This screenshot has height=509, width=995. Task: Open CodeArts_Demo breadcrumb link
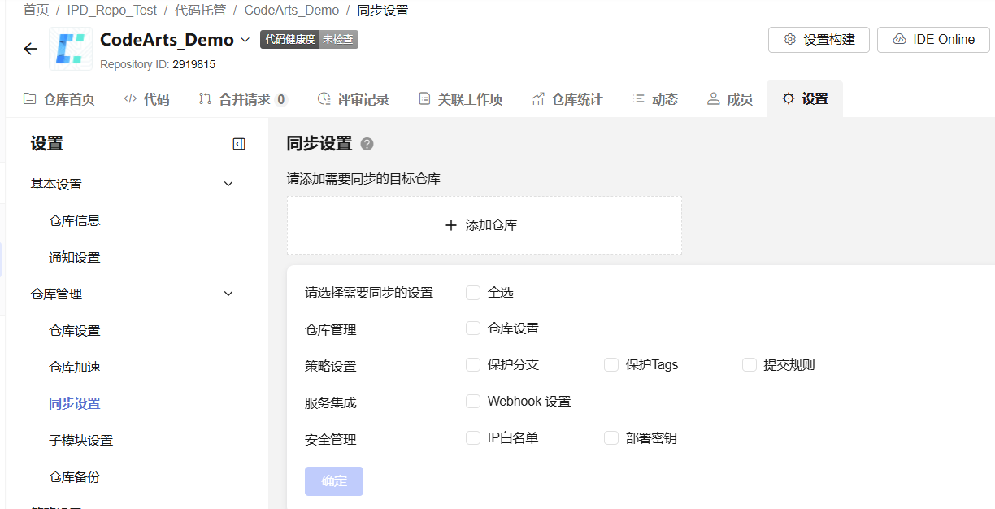pyautogui.click(x=292, y=11)
